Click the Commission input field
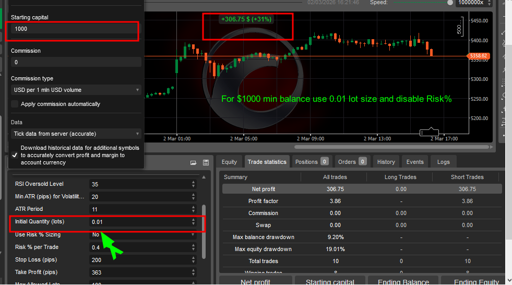This screenshot has width=512, height=285. (76, 62)
